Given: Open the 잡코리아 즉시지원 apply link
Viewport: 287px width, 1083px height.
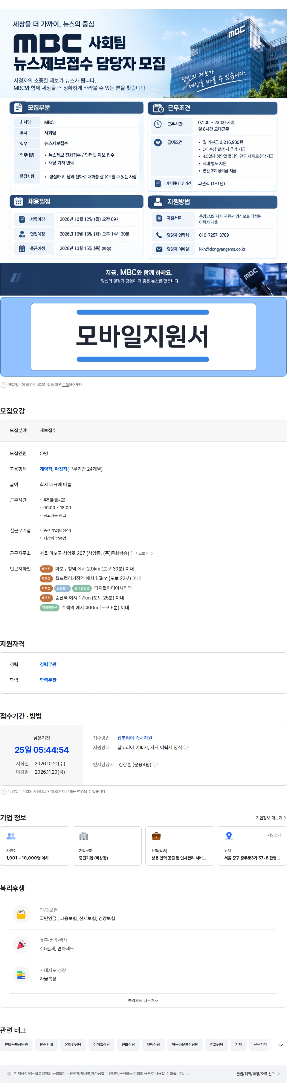Looking at the screenshot, I should pos(135,738).
